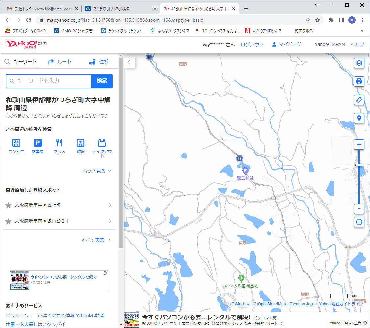370x328 pixels.
Task: Click the blue 検索 search button
Action: [x=102, y=81]
